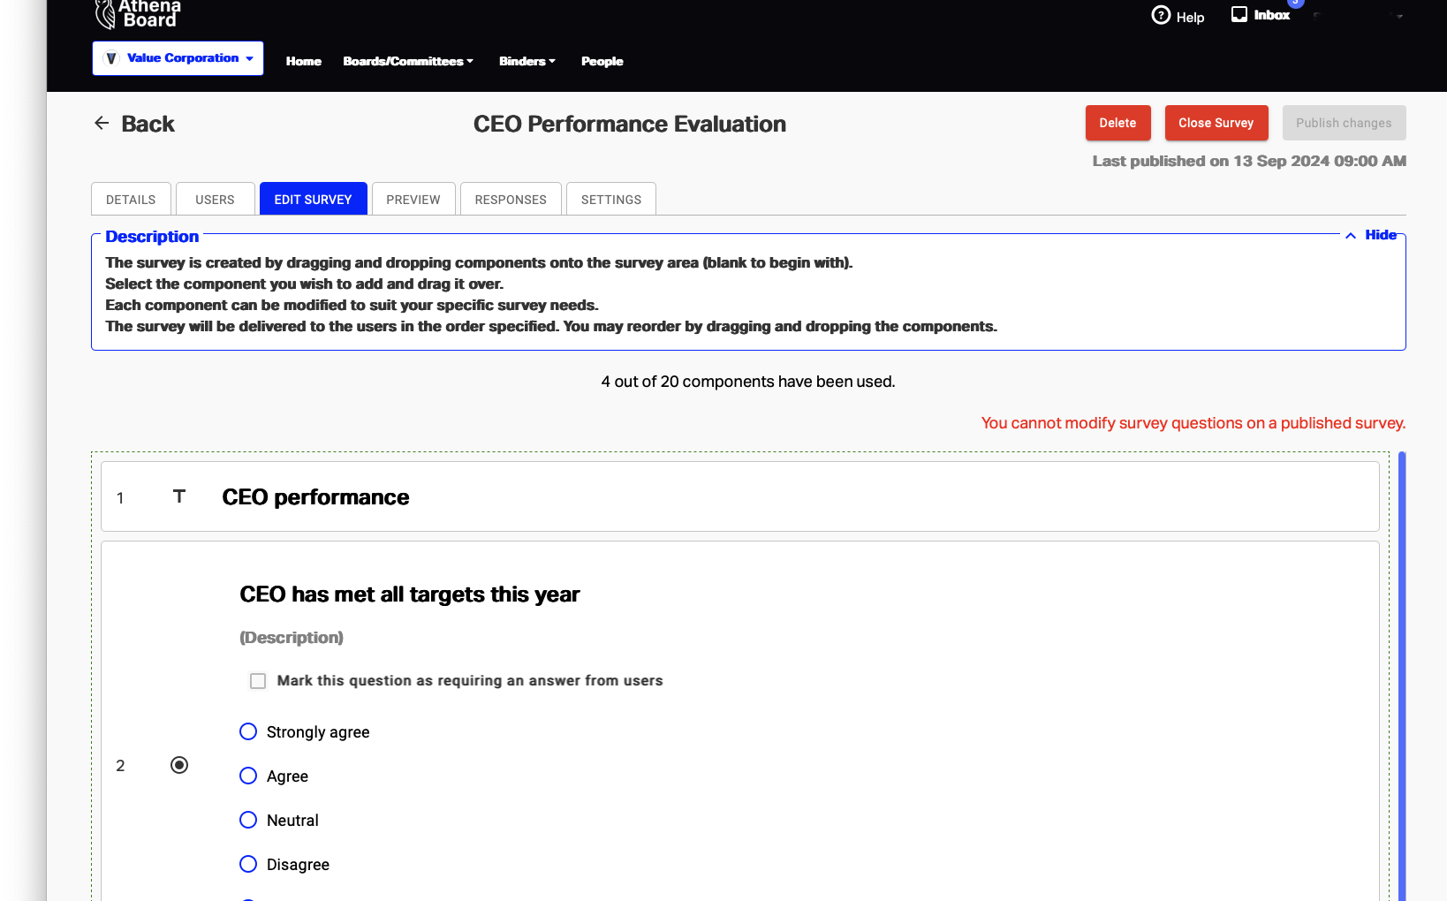Click the collapse chevron beside Hide
Image resolution: width=1447 pixels, height=901 pixels.
(1351, 235)
